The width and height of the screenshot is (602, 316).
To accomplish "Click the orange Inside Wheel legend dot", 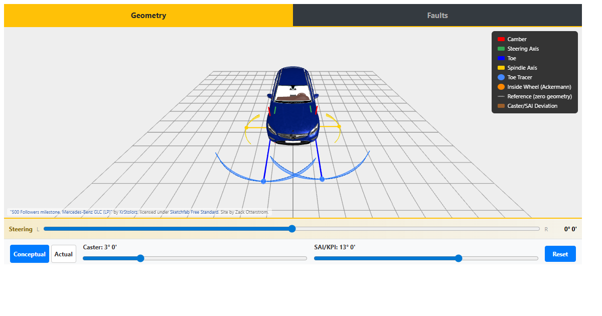I will point(501,87).
